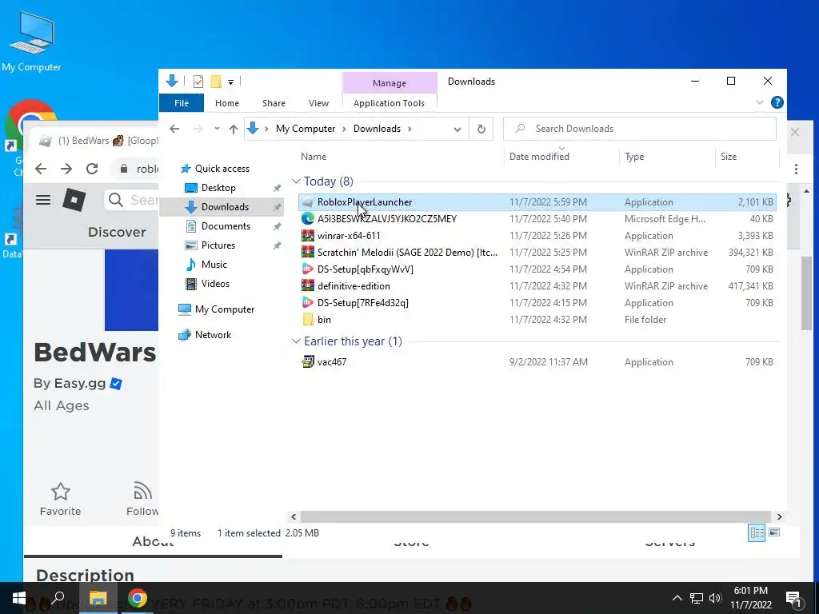The image size is (819, 614).
Task: Open Customize Quick Access Toolbar dropdown
Action: coord(230,82)
